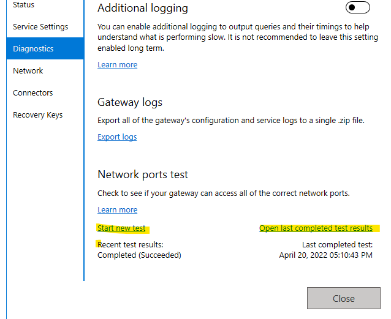The width and height of the screenshot is (391, 319).
Task: Click the Network ports test heading
Action: point(143,175)
